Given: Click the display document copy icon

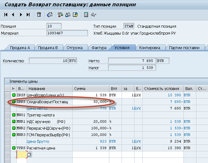Looking at the screenshot, I should (50, 14).
